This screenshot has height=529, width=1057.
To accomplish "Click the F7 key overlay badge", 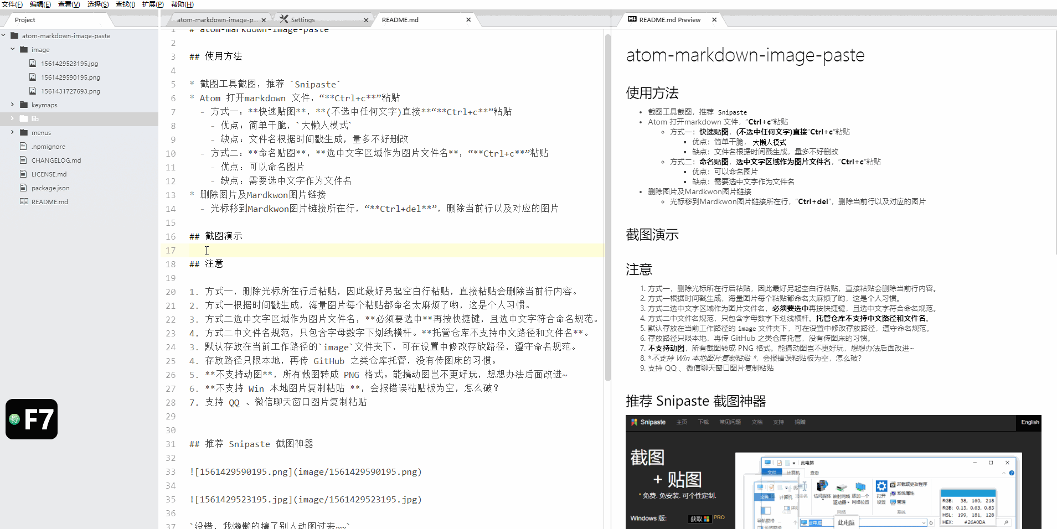I will point(32,419).
